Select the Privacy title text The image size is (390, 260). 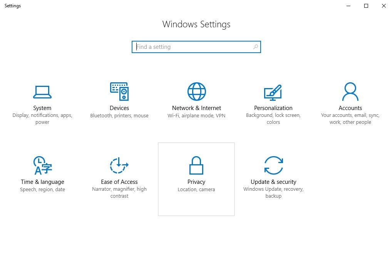point(196,182)
